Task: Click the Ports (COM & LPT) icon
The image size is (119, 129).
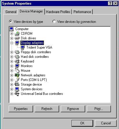Action: pyautogui.click(x=17, y=80)
